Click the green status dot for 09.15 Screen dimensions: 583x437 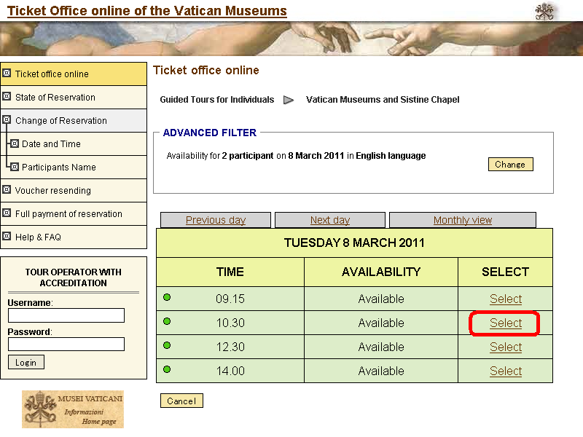[x=167, y=297]
